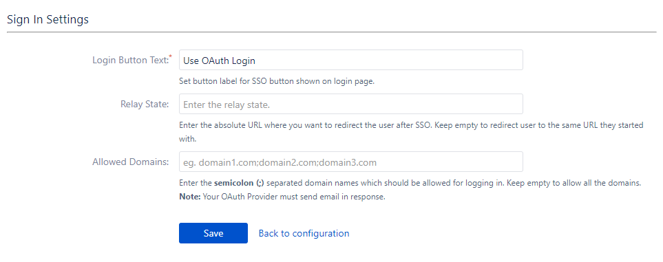This screenshot has width=663, height=262.
Task: Click the OAuth Provider email note text
Action: click(294, 197)
